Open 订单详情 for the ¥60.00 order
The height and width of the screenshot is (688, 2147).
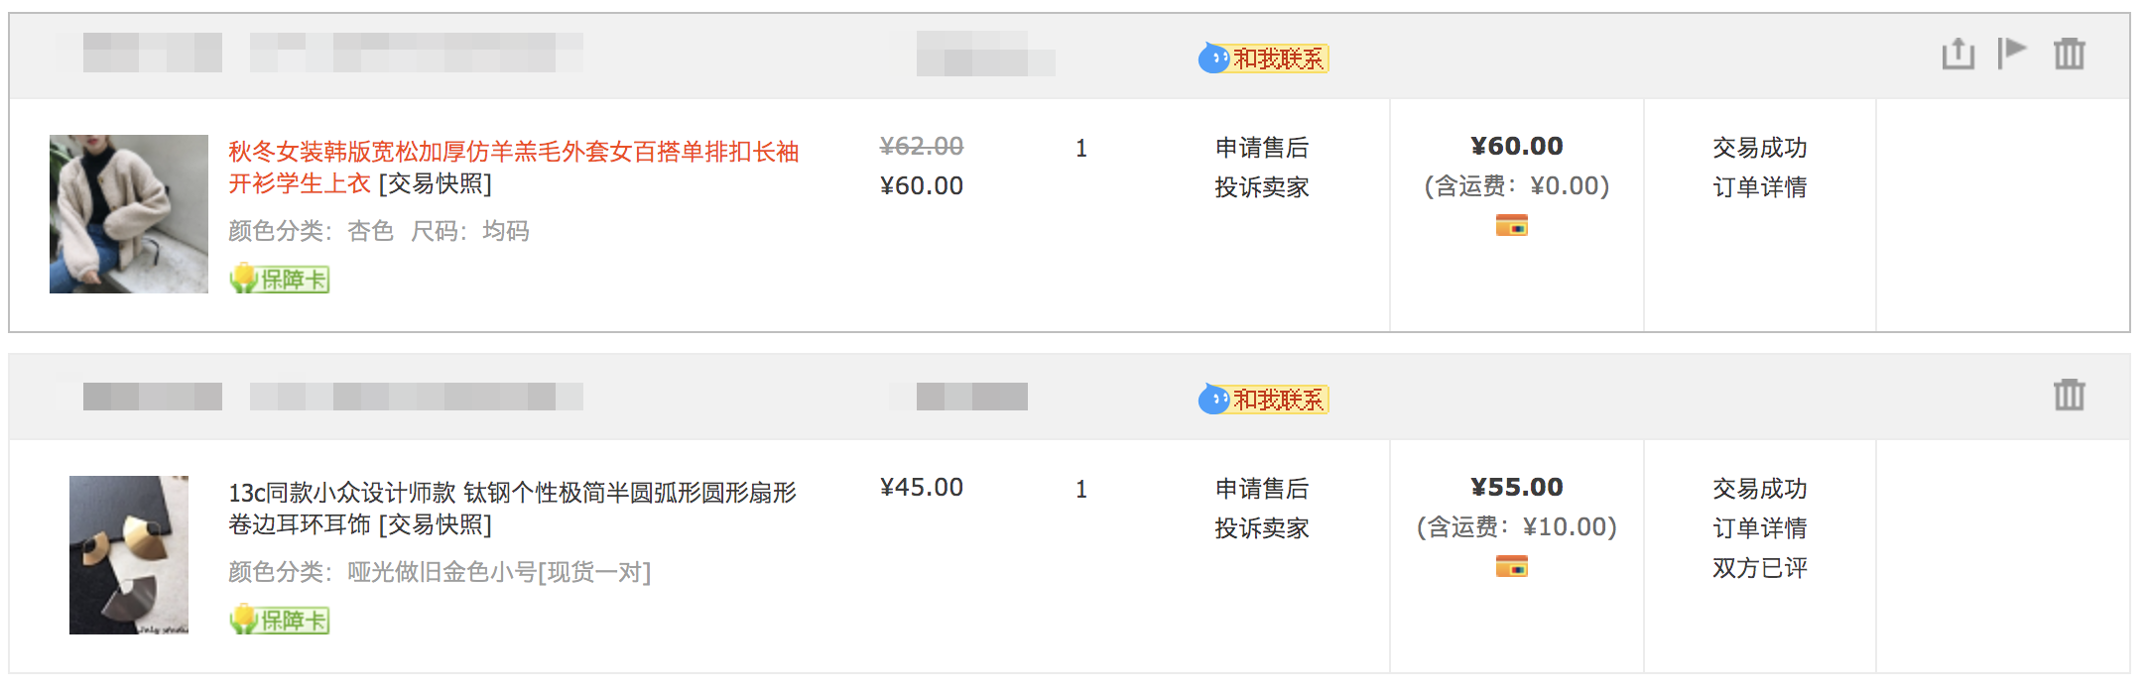[x=1759, y=187]
